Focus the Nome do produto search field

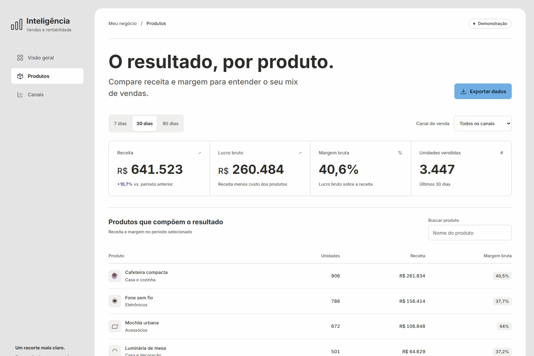(x=470, y=233)
